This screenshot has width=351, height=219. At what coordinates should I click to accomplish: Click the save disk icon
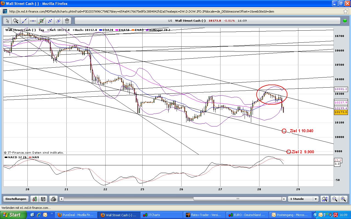click(x=43, y=199)
